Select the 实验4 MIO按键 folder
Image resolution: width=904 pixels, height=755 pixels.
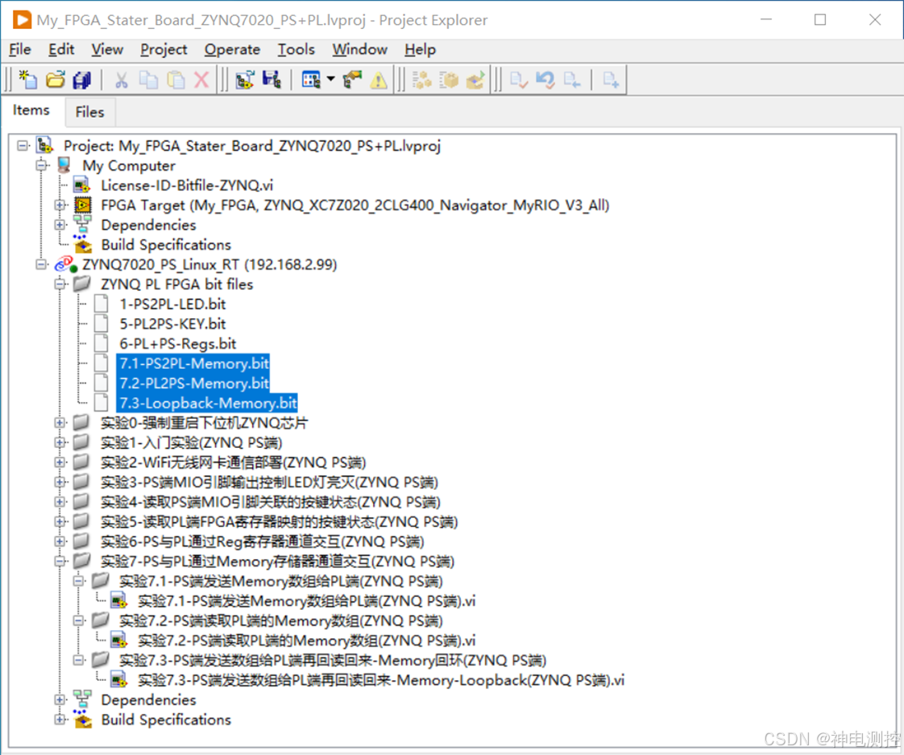tap(271, 502)
